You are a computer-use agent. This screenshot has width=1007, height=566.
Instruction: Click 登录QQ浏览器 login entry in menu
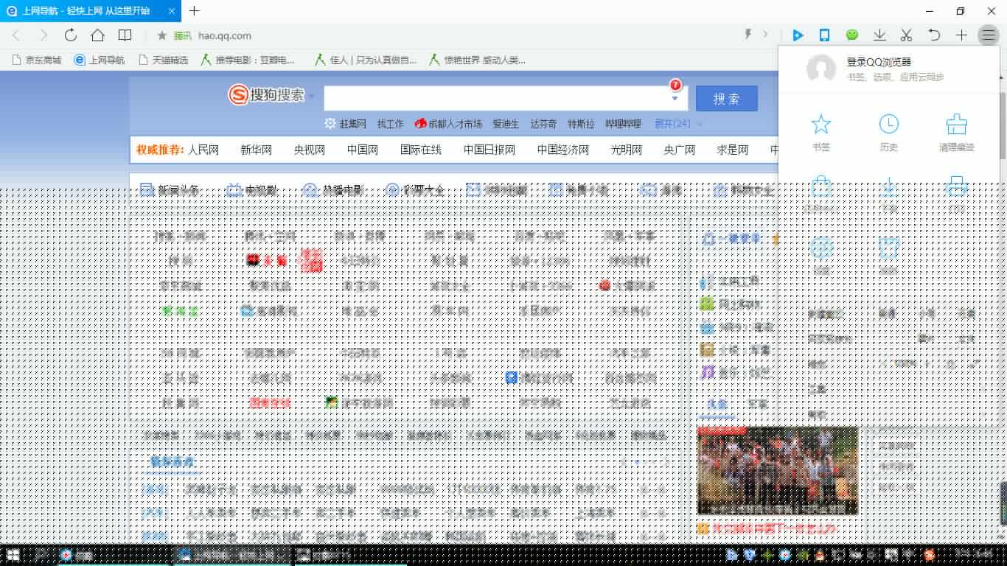click(879, 63)
